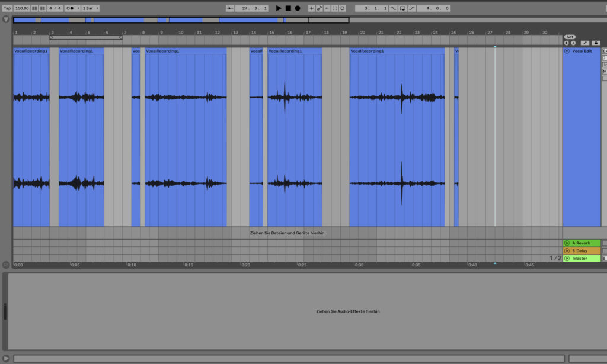Click the Arrangement Record button
The width and height of the screenshot is (607, 364).
tap(298, 8)
